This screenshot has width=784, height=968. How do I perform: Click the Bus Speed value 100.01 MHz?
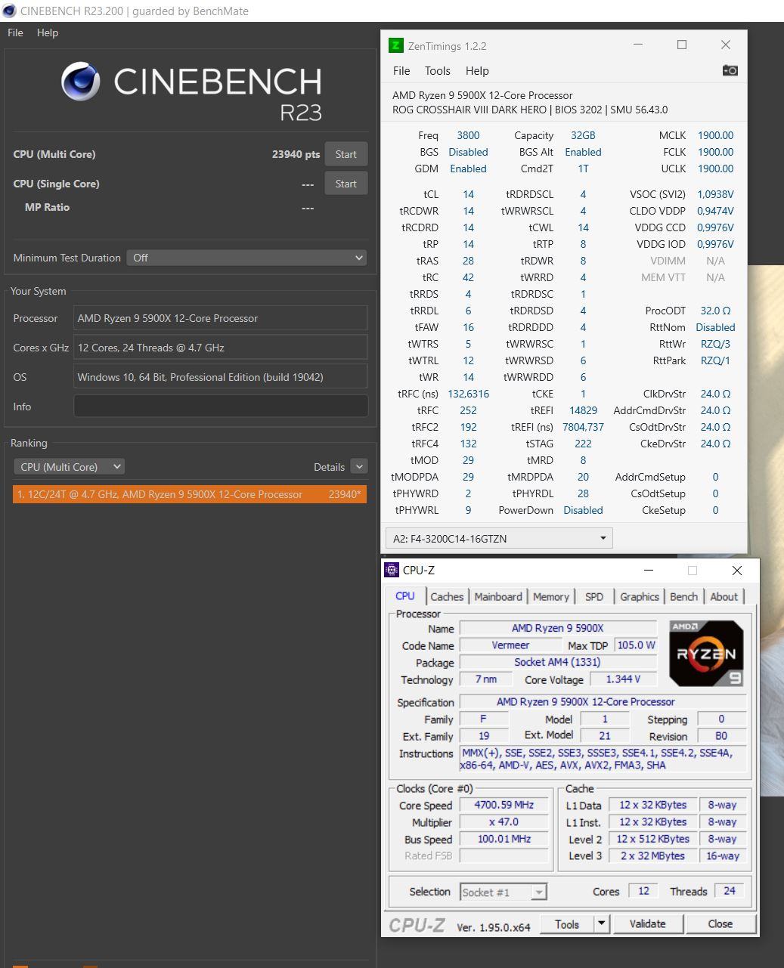[x=504, y=840]
